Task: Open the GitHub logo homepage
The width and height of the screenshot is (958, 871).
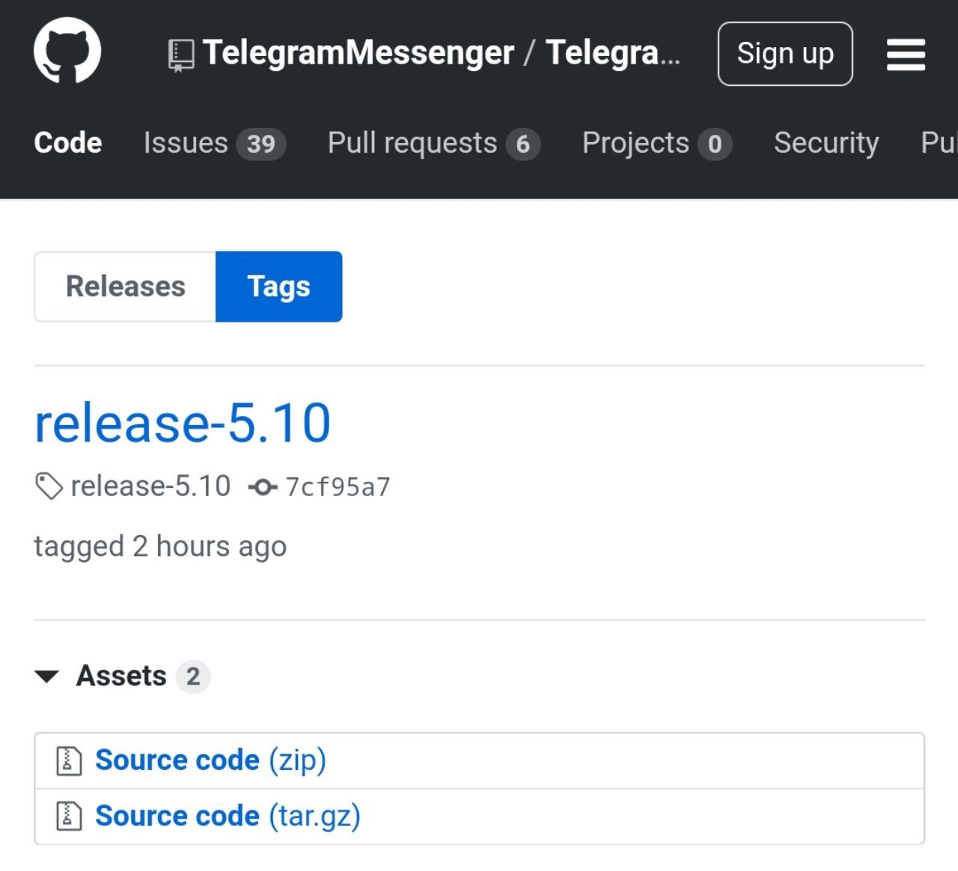Action: point(67,51)
